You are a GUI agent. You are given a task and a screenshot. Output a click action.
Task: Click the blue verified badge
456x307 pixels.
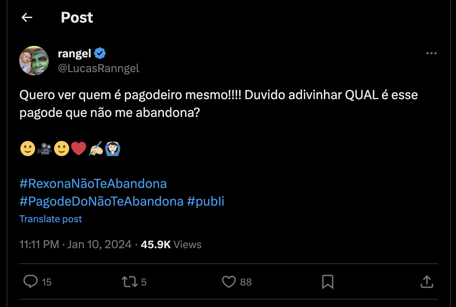(100, 54)
